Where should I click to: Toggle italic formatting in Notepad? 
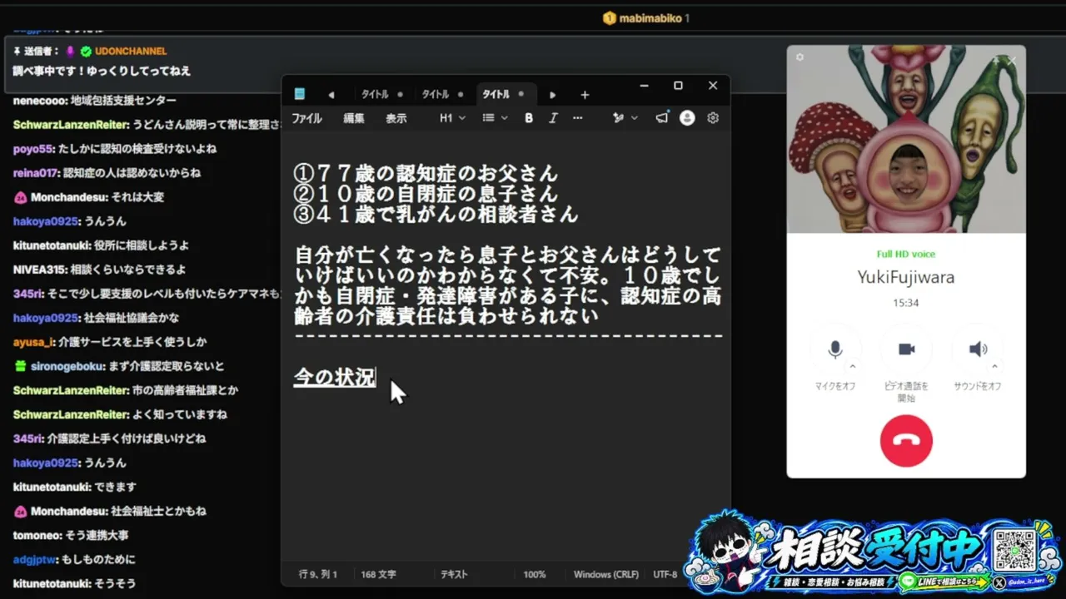553,118
